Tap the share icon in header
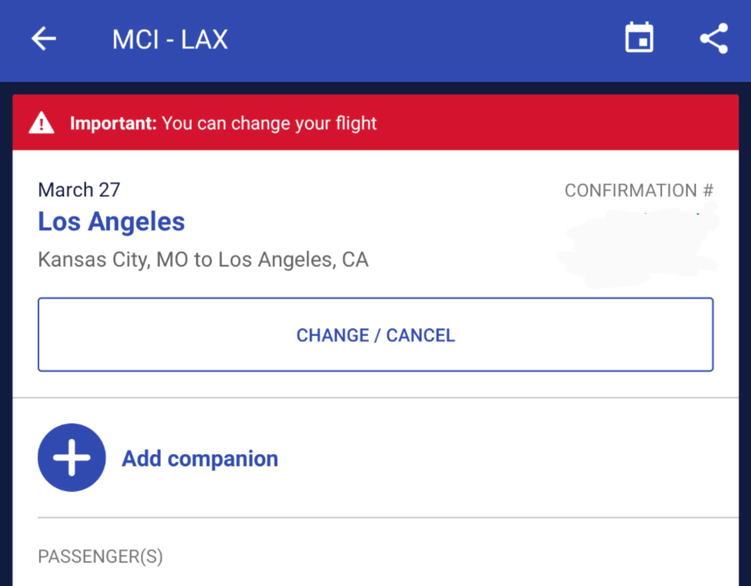751x586 pixels. pos(714,38)
